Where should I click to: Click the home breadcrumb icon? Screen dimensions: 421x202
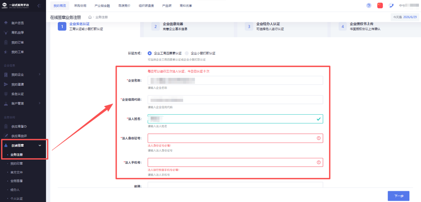(x=90, y=17)
